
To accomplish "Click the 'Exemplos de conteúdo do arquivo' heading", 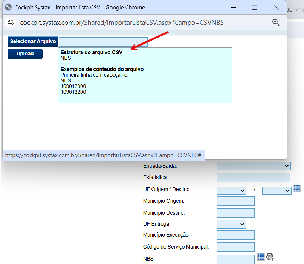I will coord(102,69).
